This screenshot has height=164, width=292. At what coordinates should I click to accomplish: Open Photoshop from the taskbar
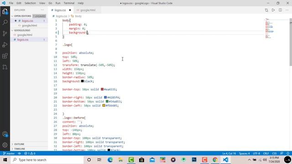click(x=194, y=160)
